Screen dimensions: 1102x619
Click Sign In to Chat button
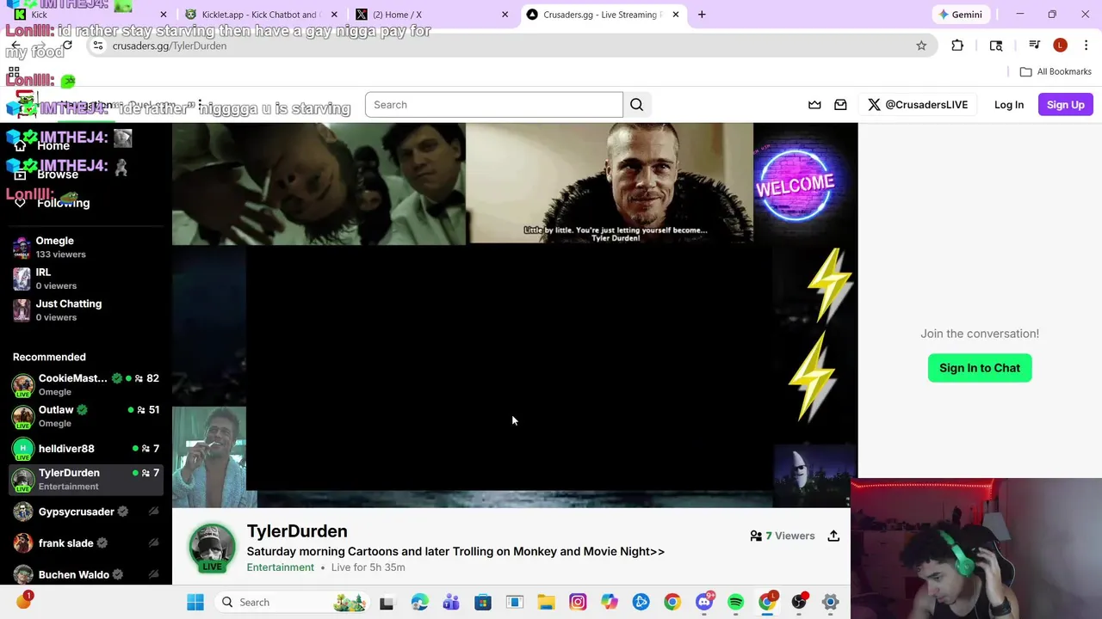point(980,368)
